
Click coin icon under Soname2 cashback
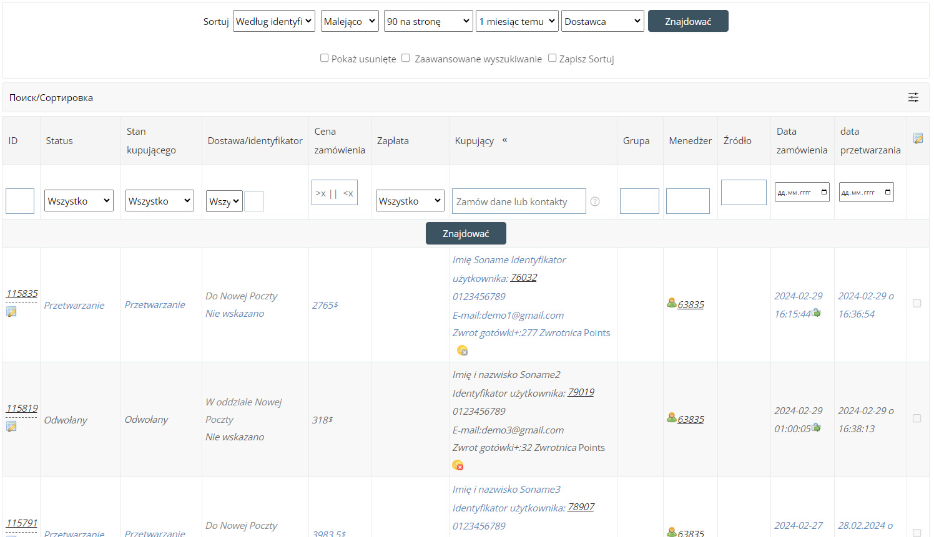(458, 465)
